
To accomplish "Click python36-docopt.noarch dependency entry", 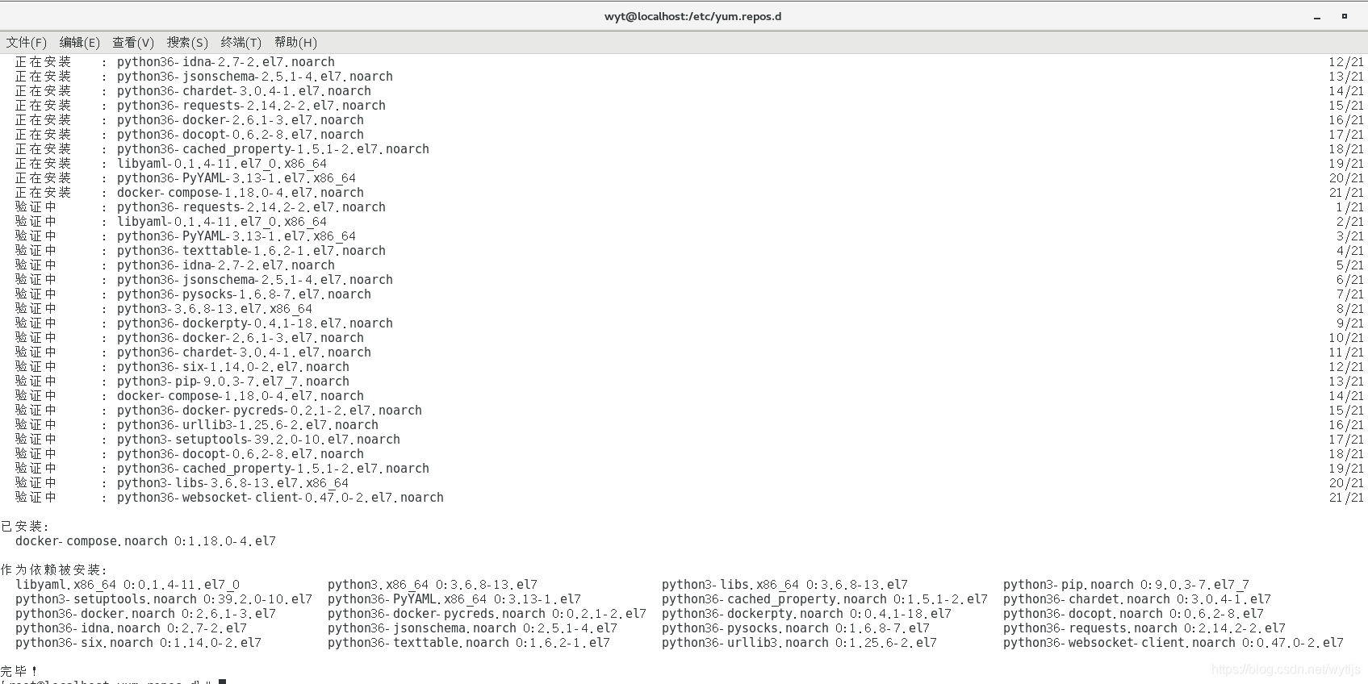I will (1133, 614).
